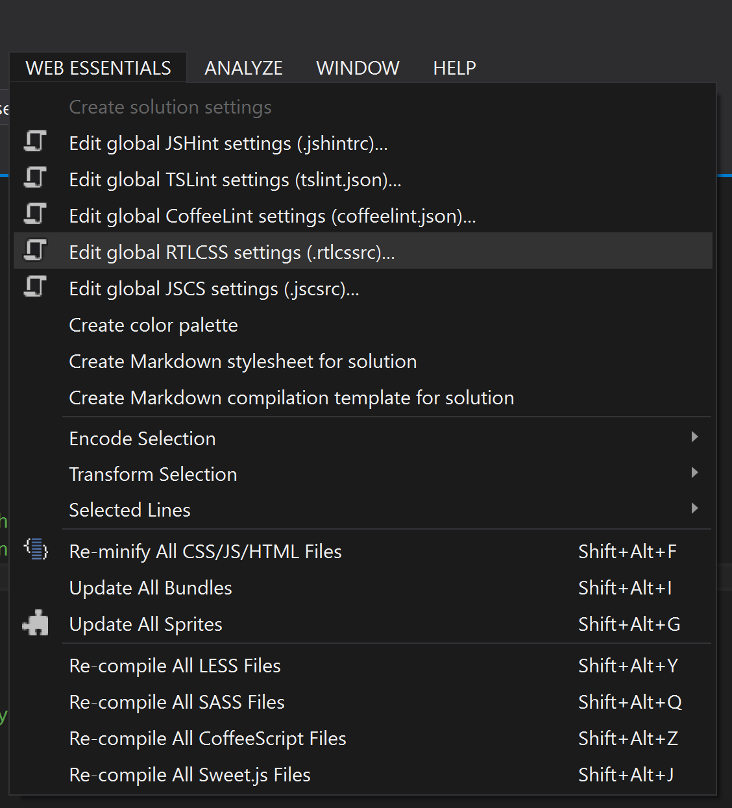Click the icon beside TSLint settings

[x=35, y=178]
